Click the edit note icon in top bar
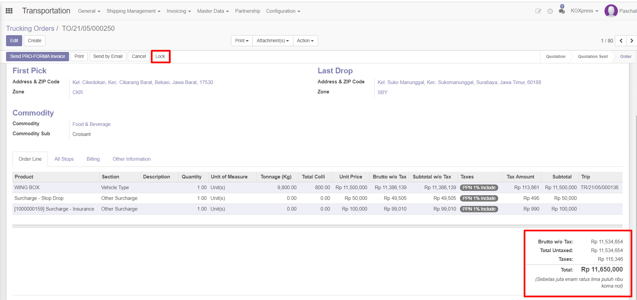The width and height of the screenshot is (637, 300). (538, 11)
